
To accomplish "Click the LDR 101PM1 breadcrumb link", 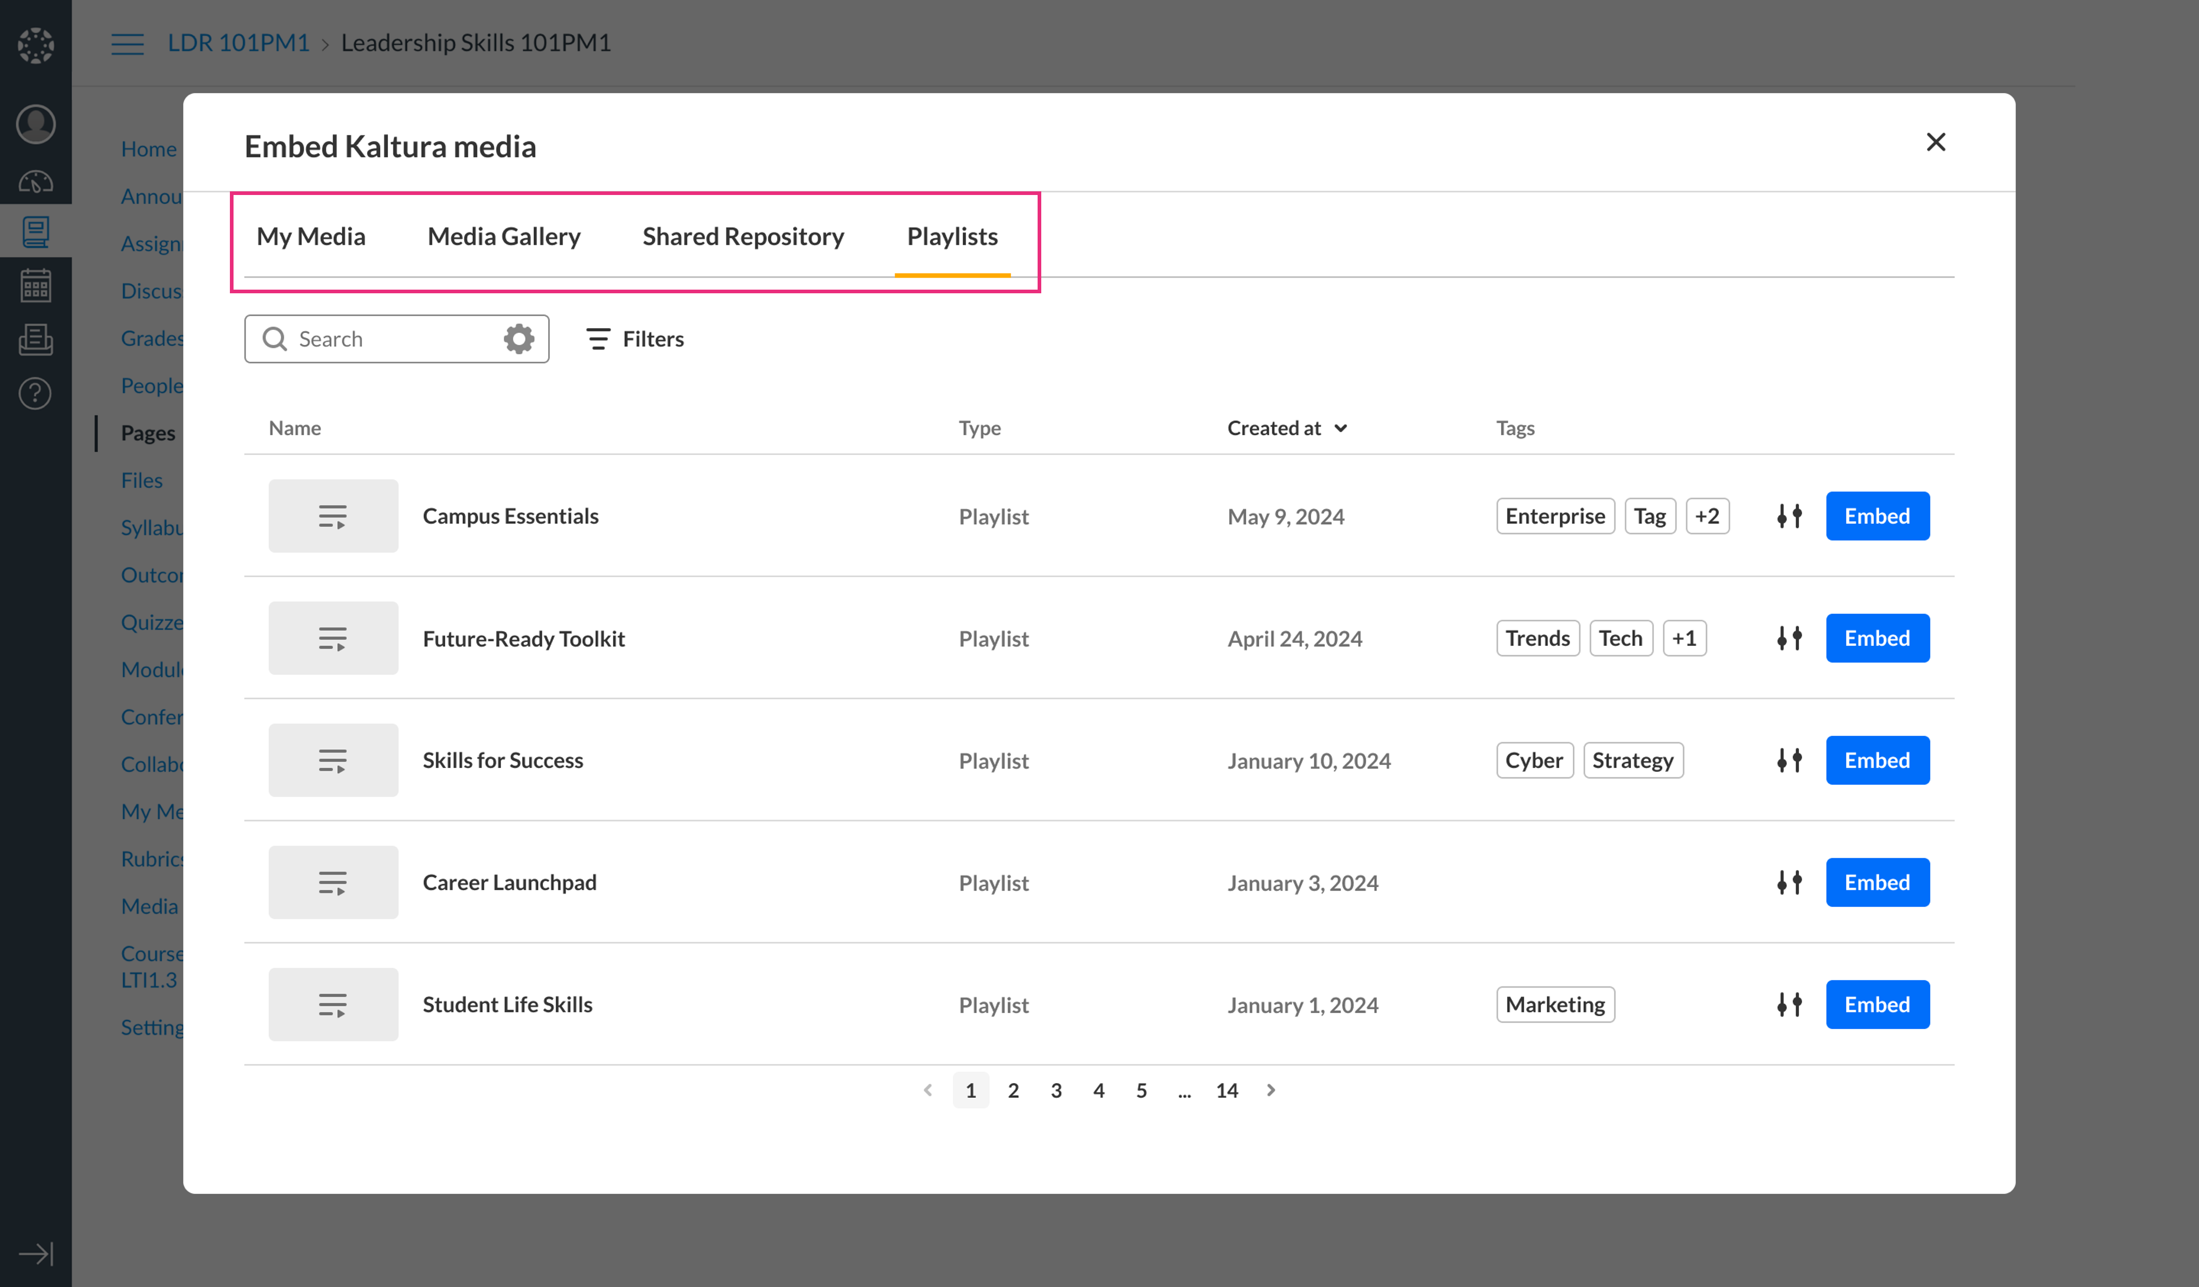I will tap(238, 43).
